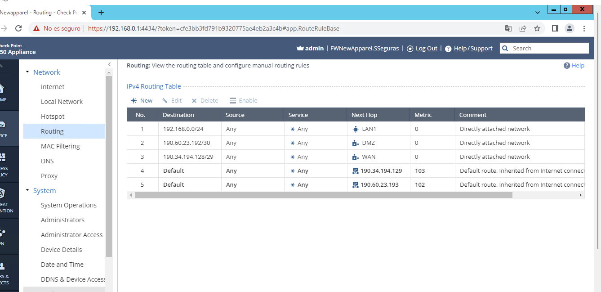Click the help question mark icon beside Help
Viewport: 601px width, 292px height.
pyautogui.click(x=567, y=66)
